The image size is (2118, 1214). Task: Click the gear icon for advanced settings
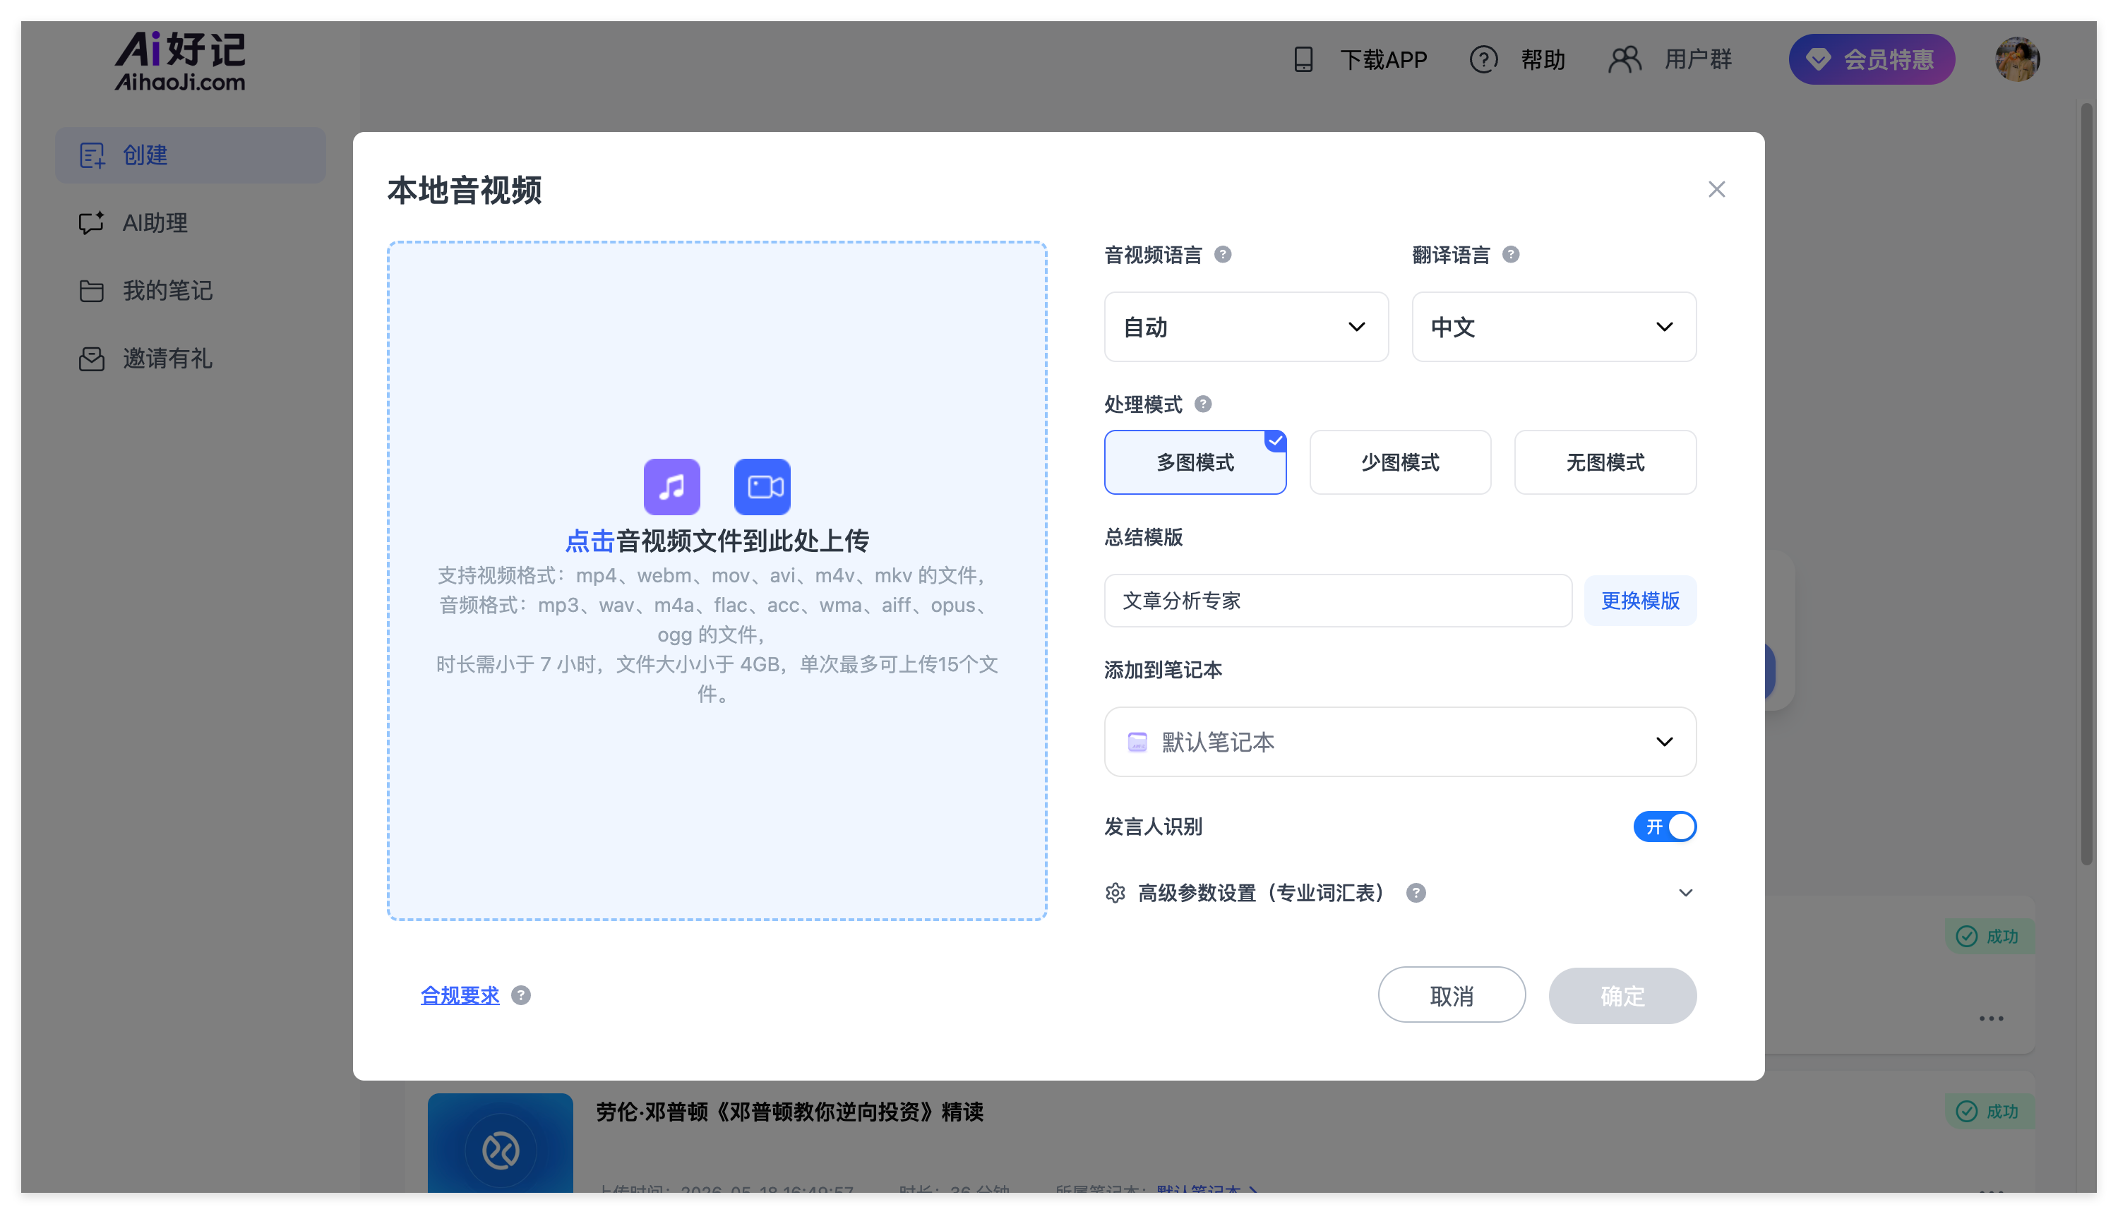tap(1115, 893)
